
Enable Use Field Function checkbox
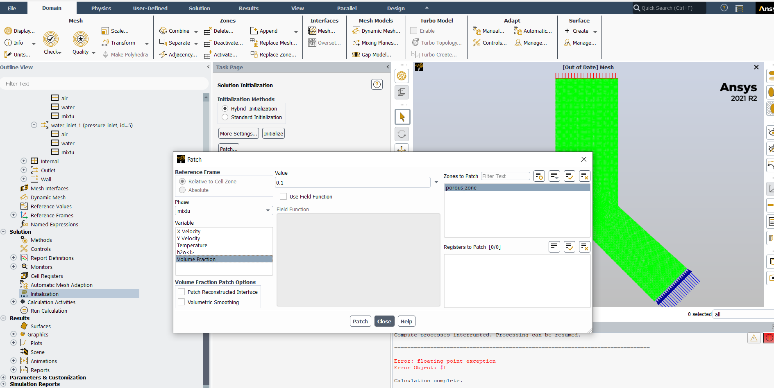[x=283, y=196]
